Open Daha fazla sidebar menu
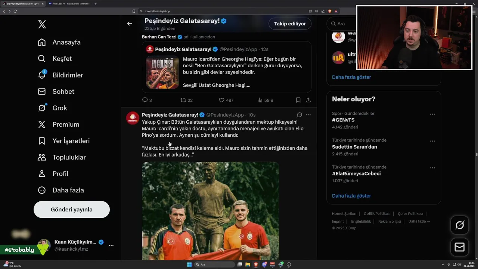 (61, 190)
